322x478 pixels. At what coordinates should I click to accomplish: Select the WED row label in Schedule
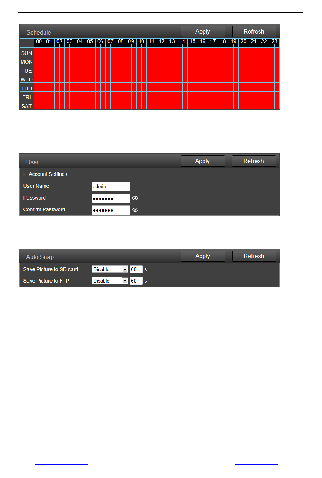pyautogui.click(x=27, y=80)
